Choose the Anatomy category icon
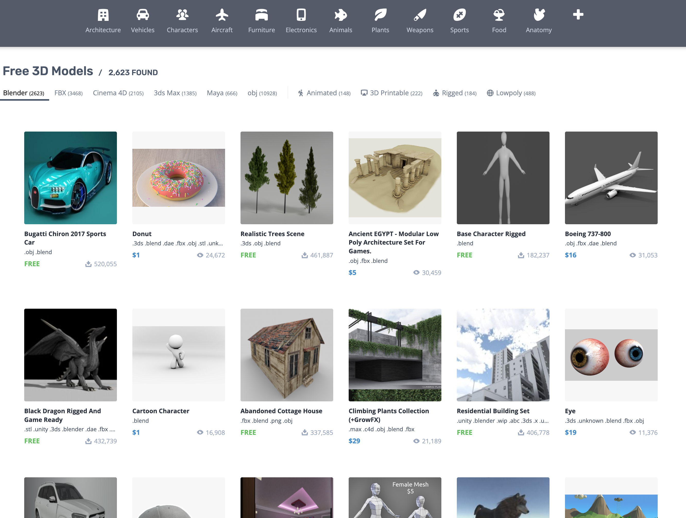Screen dimensions: 686x518 click(x=539, y=15)
